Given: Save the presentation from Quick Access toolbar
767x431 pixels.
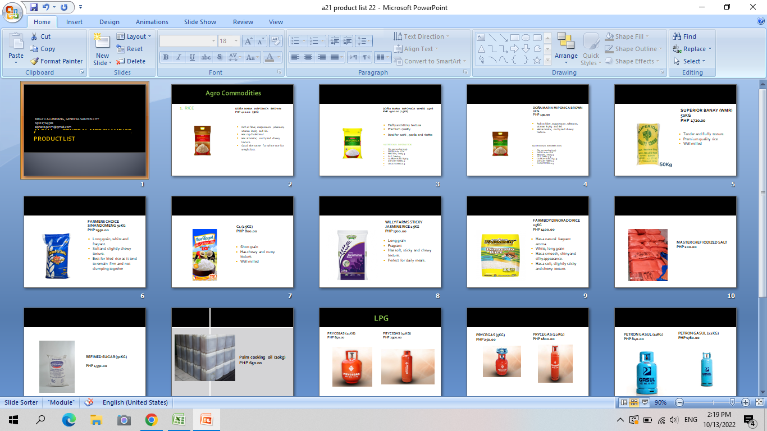Looking at the screenshot, I should 34,7.
